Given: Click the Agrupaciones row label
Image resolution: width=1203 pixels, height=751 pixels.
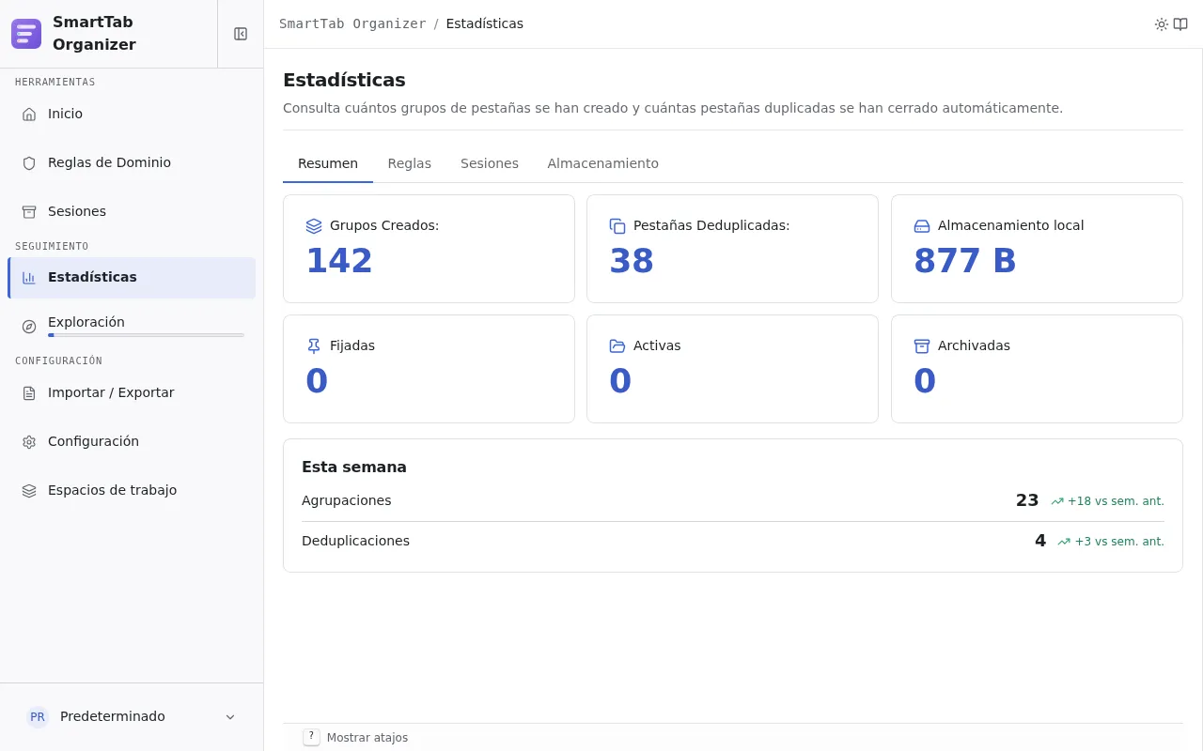Looking at the screenshot, I should tap(347, 500).
